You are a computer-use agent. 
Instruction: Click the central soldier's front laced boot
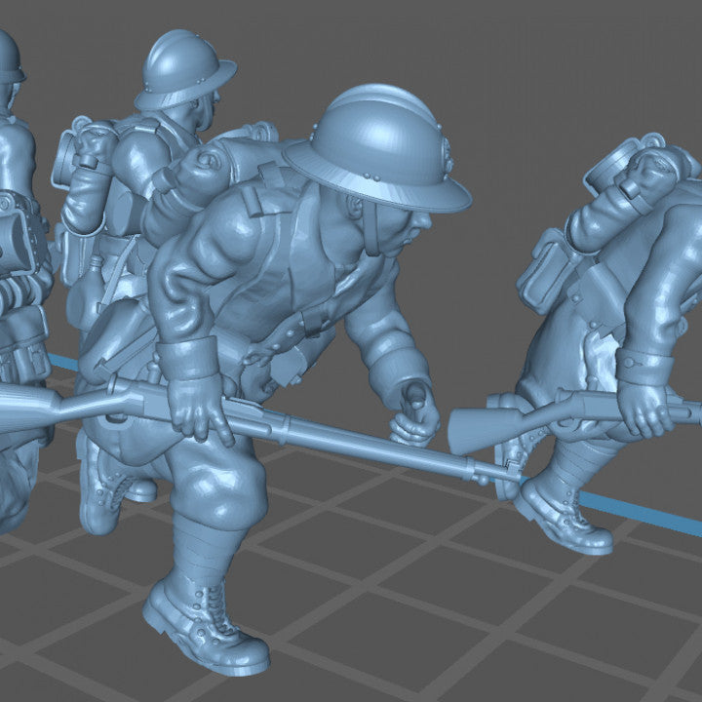(205, 624)
